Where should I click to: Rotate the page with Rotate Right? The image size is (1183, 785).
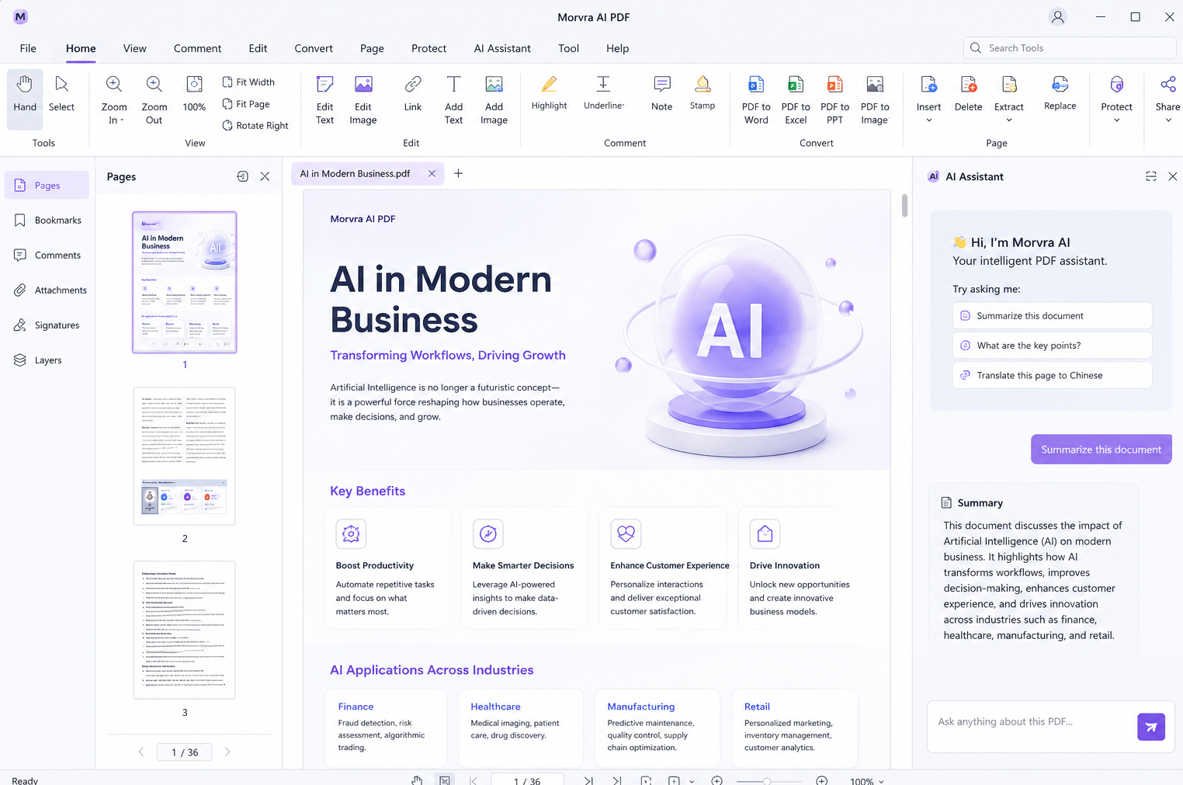[x=255, y=125]
